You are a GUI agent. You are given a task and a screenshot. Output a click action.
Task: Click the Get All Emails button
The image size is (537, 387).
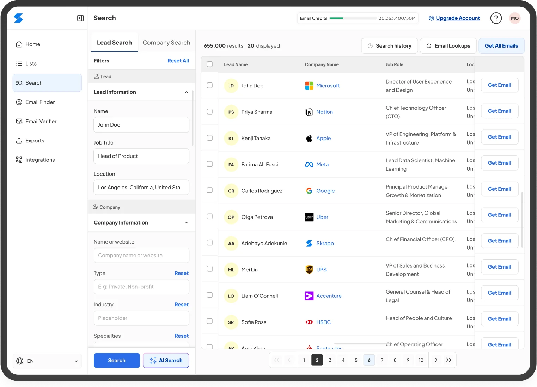coord(501,46)
